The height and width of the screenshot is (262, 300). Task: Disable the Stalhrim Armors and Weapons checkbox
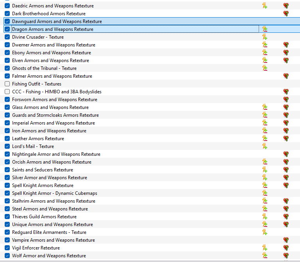click(7, 201)
